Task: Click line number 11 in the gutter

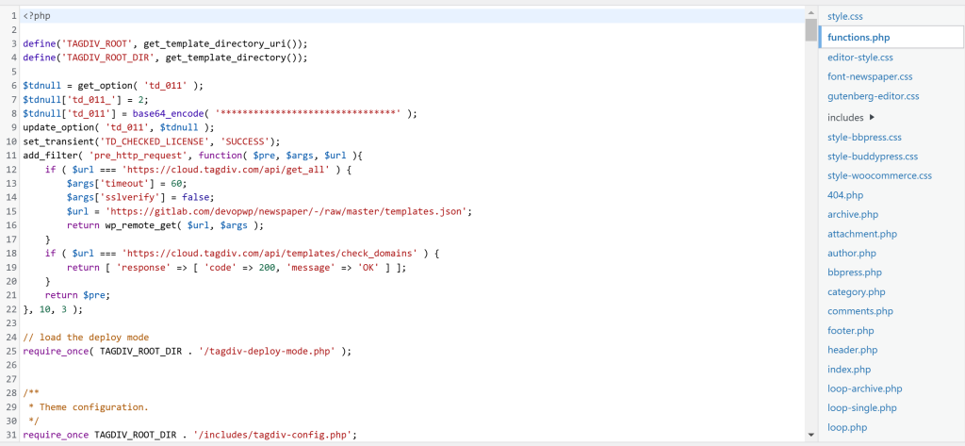Action: 13,156
